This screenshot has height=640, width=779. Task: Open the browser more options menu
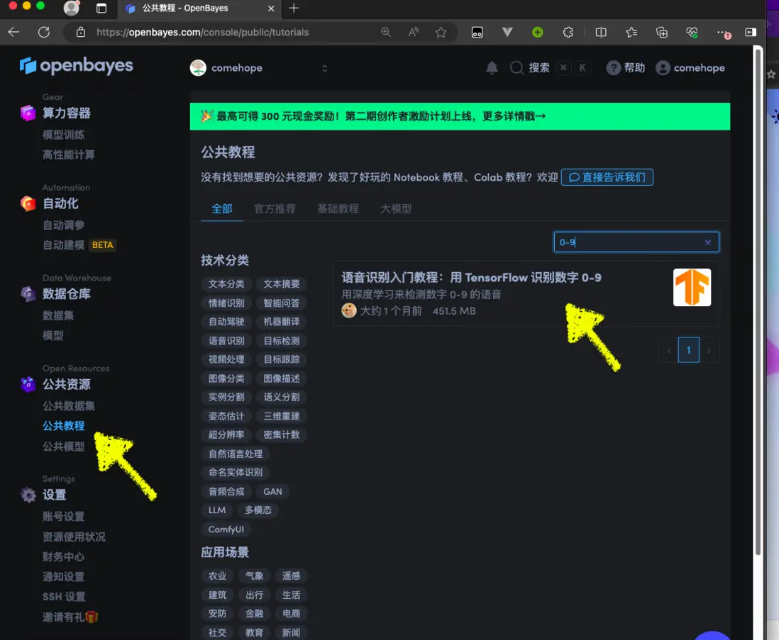pyautogui.click(x=723, y=33)
